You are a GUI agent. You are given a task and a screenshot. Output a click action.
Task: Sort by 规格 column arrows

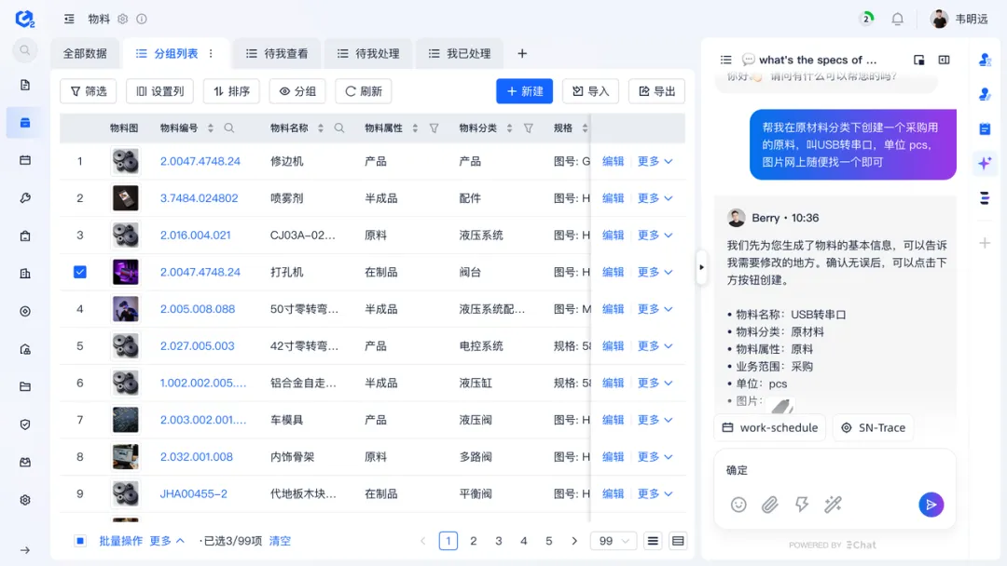click(x=585, y=128)
